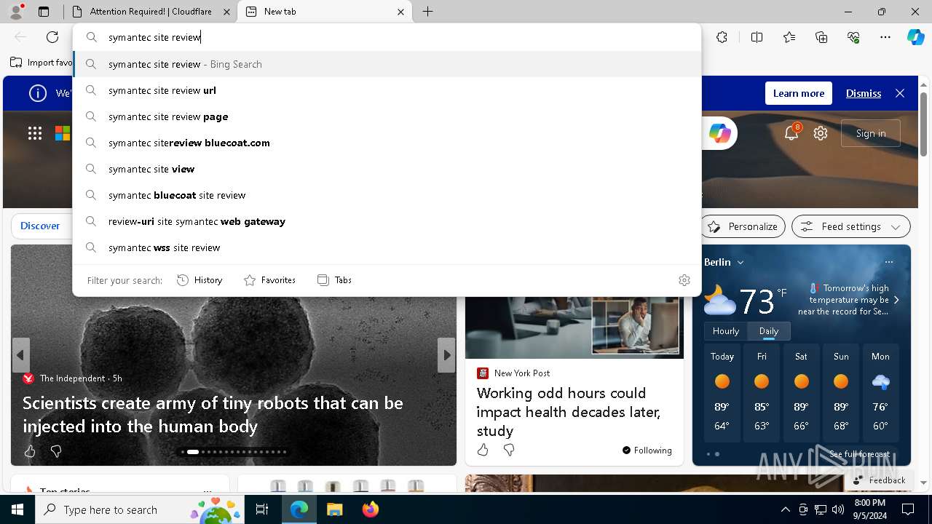The width and height of the screenshot is (932, 524).
Task: Click the address bar search field
Action: pyautogui.click(x=387, y=37)
